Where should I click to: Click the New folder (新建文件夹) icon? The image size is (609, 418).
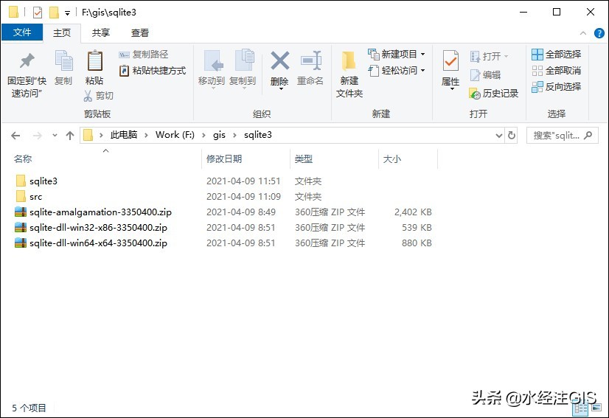[x=349, y=62]
